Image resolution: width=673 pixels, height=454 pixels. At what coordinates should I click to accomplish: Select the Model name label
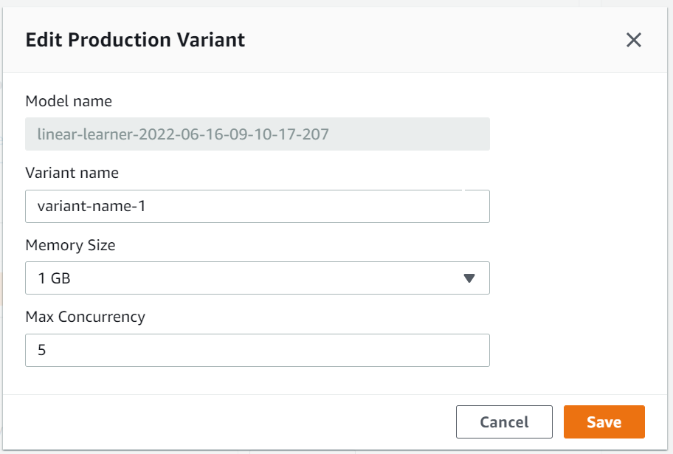pos(69,101)
